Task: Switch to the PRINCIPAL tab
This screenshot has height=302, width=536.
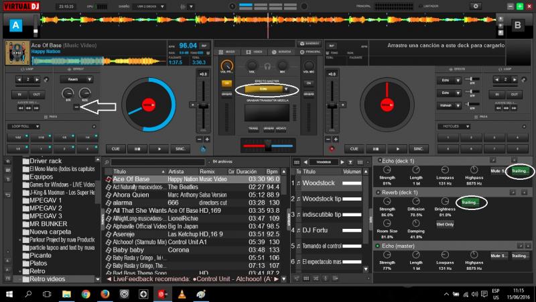Action: pyautogui.click(x=310, y=52)
